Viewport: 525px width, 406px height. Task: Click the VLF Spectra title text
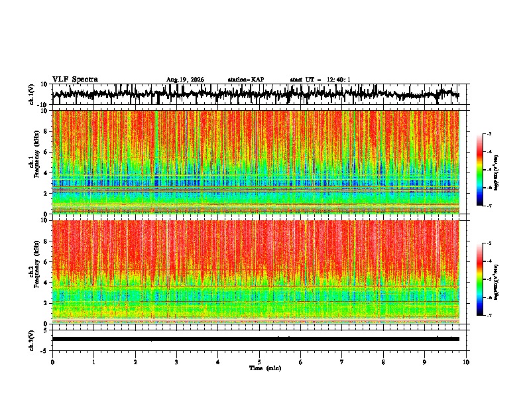tap(75, 80)
